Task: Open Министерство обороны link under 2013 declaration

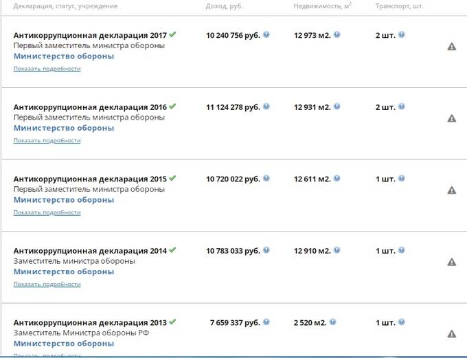Action: (x=64, y=344)
